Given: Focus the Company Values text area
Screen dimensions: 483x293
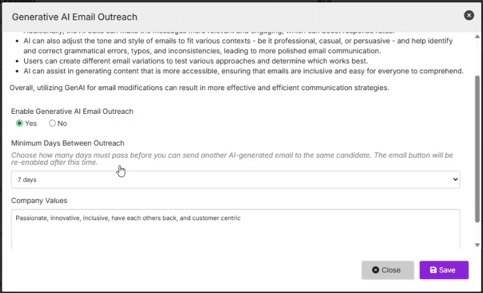Looking at the screenshot, I should pos(235,230).
